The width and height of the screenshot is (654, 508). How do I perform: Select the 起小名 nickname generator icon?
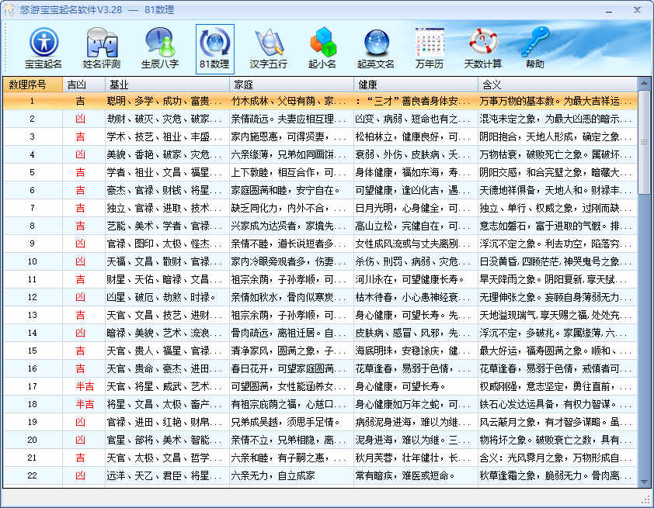[322, 43]
